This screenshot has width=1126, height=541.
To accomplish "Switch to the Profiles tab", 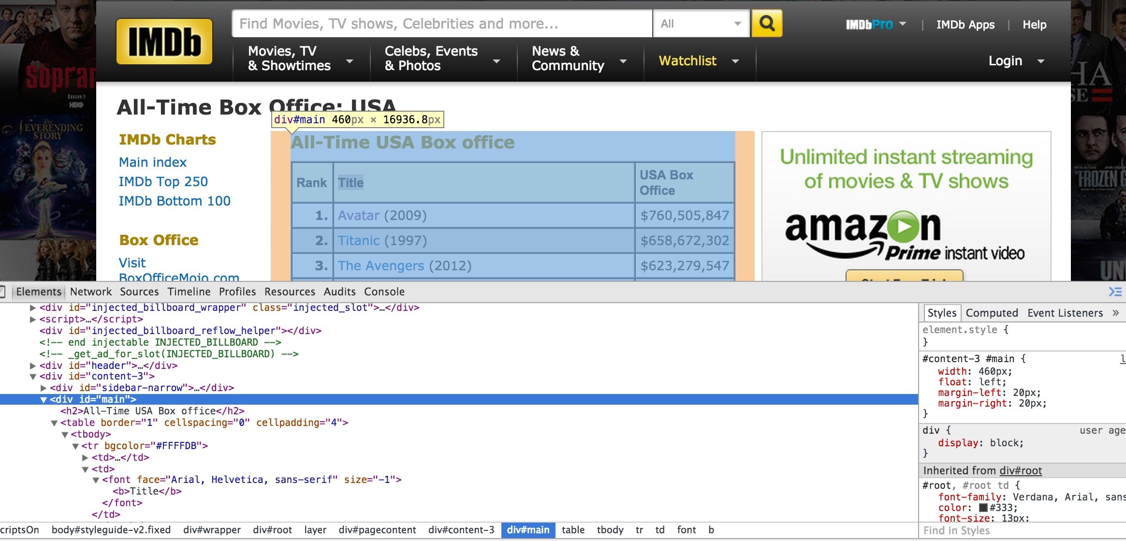I will point(237,292).
